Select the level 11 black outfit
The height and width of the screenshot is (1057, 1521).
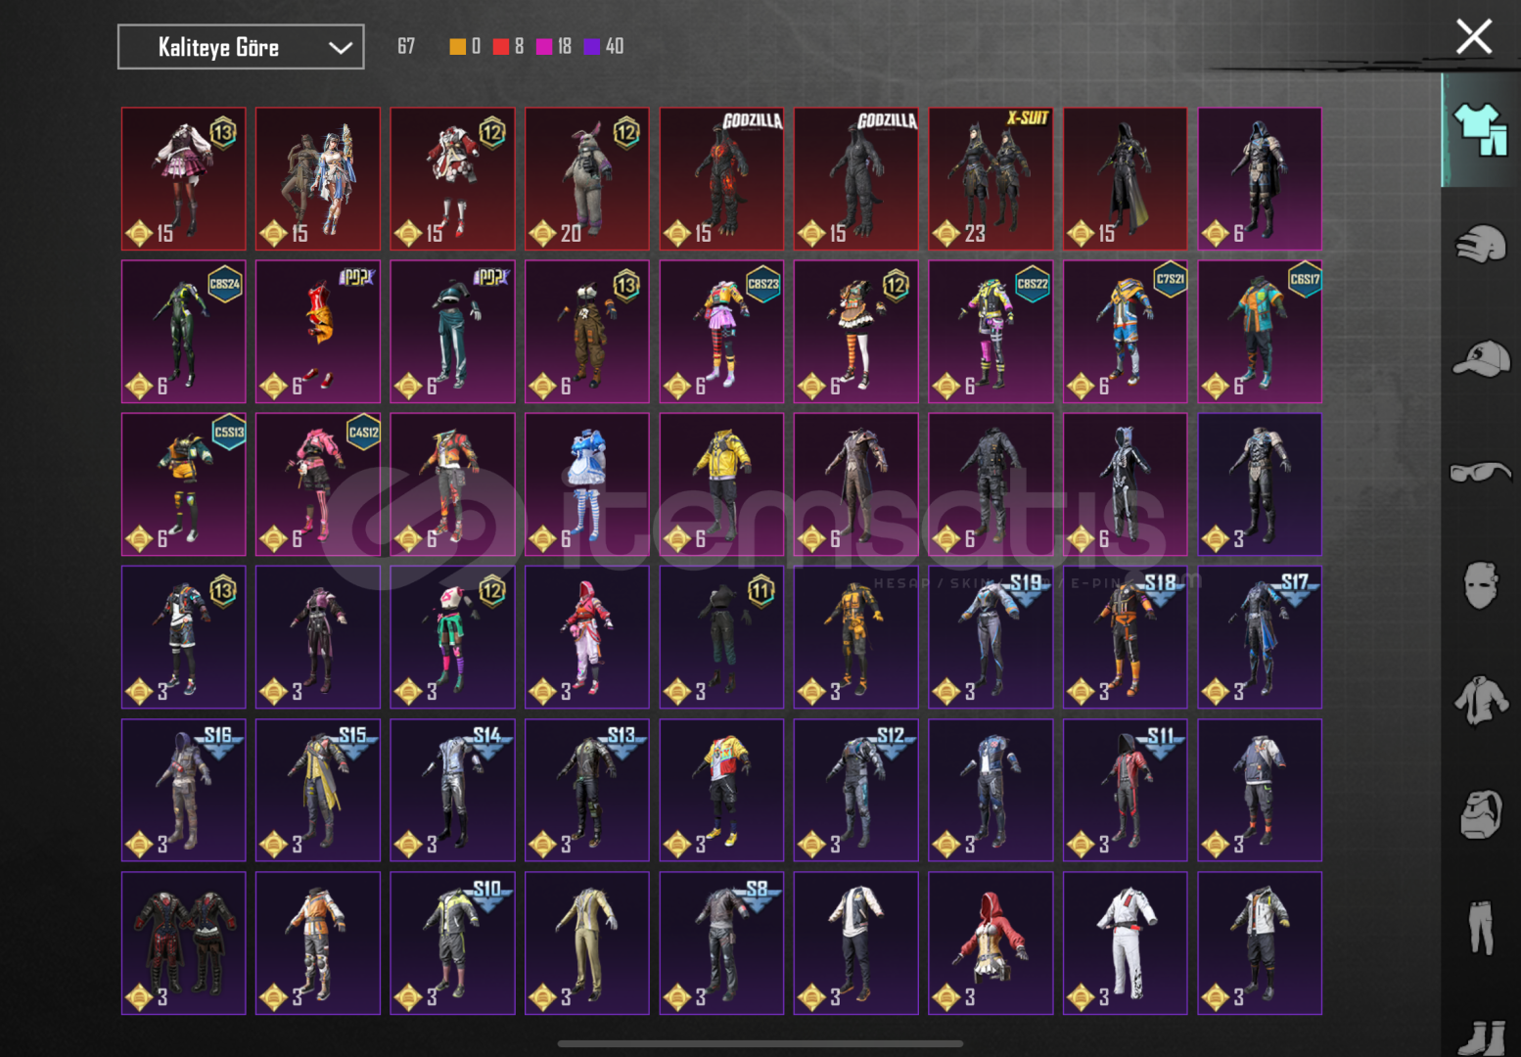pyautogui.click(x=721, y=637)
